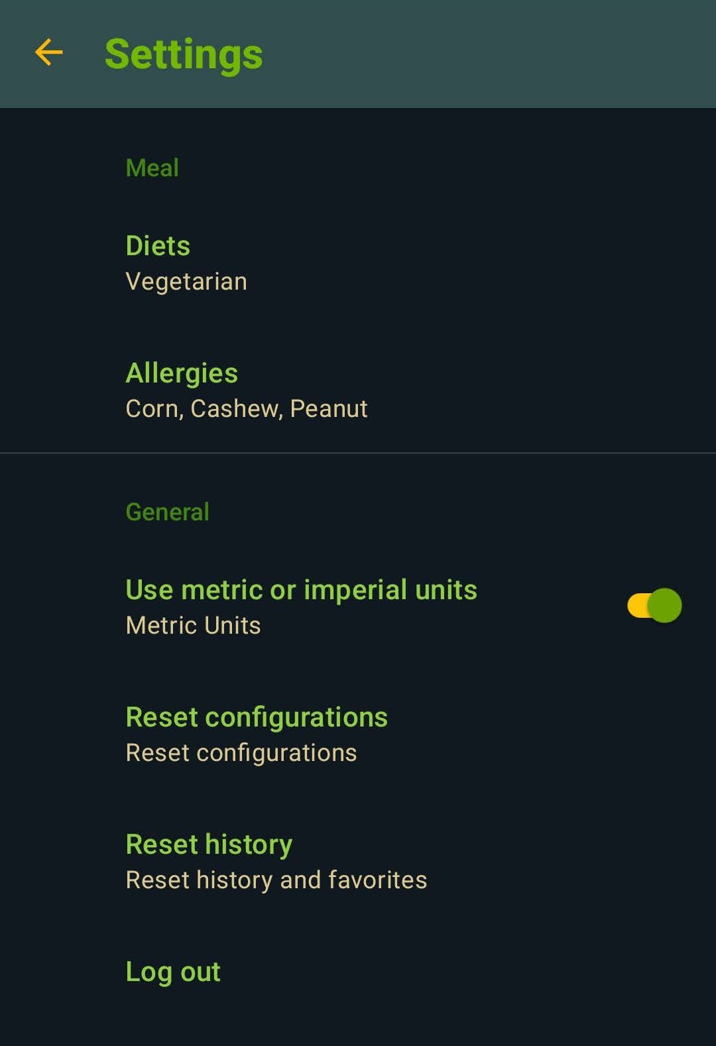Click the lower Reset configurations subtitle
Image resolution: width=716 pixels, height=1046 pixels.
click(x=241, y=753)
